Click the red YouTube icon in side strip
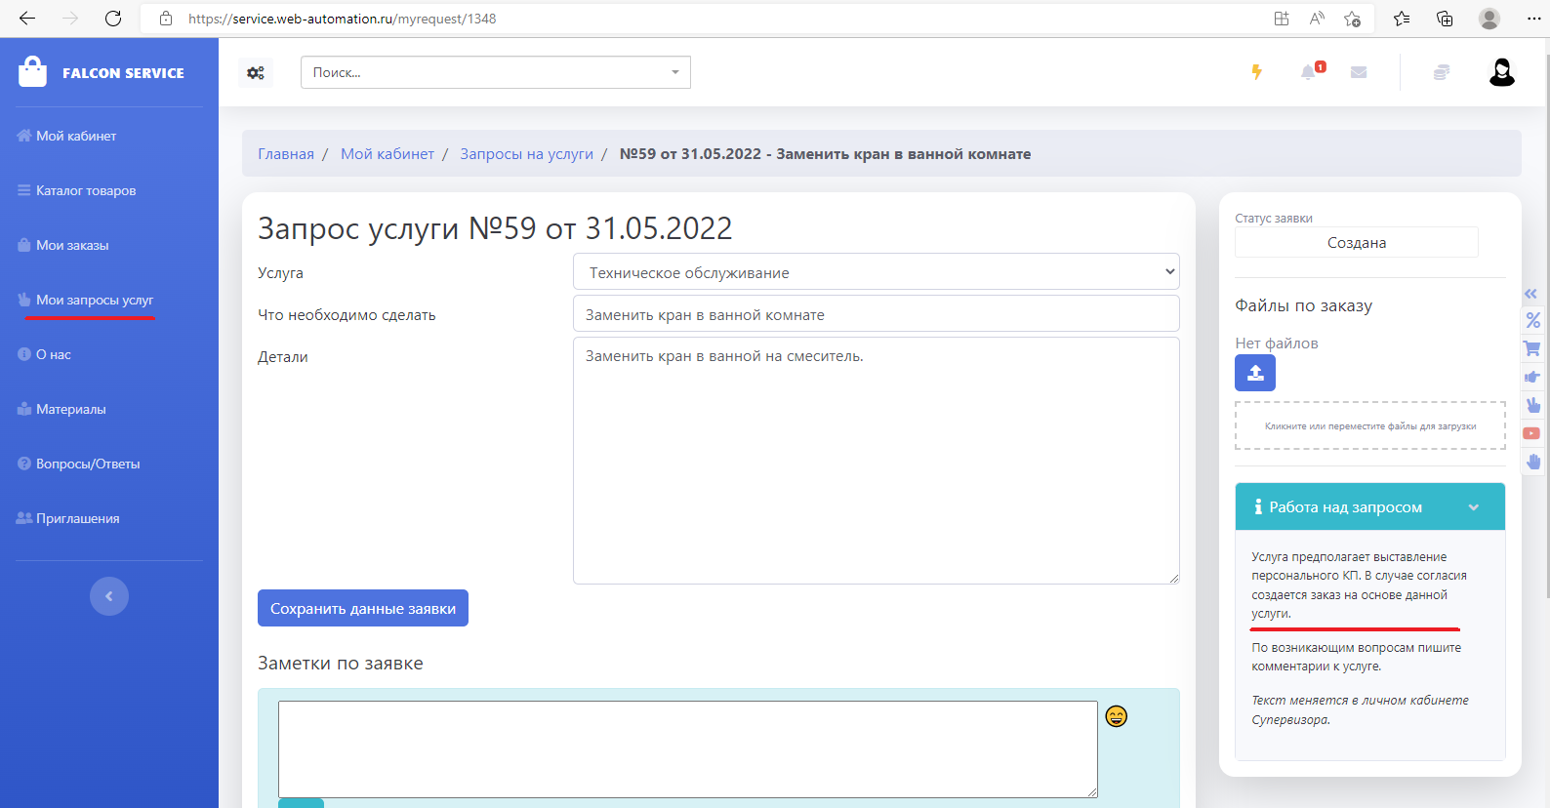 (1532, 433)
